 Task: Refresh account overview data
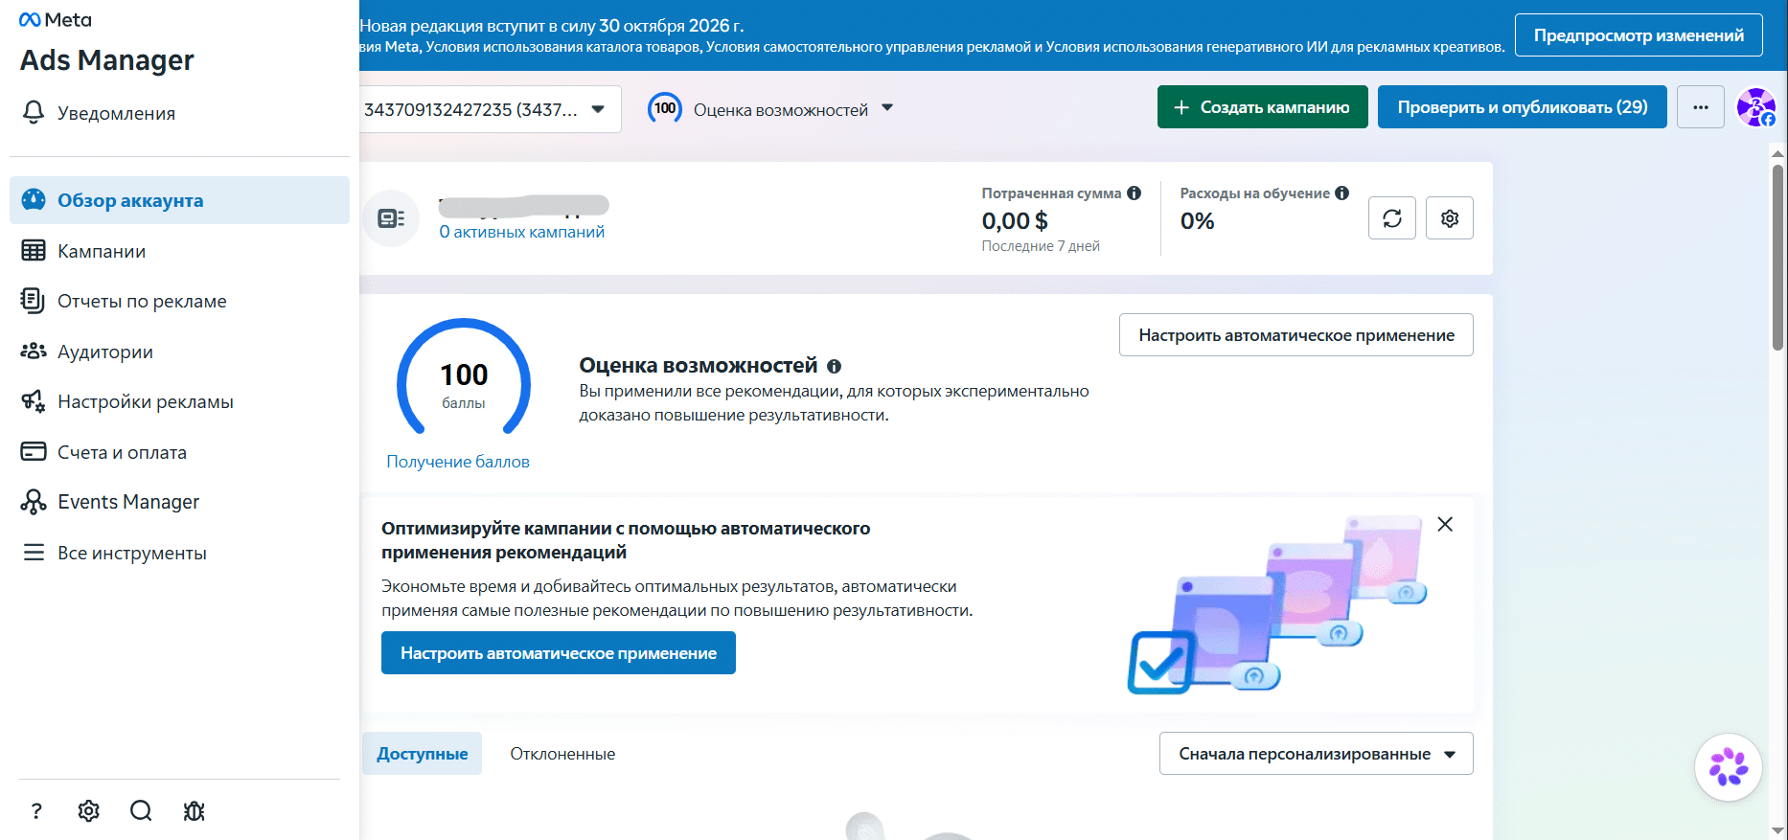pos(1392,218)
